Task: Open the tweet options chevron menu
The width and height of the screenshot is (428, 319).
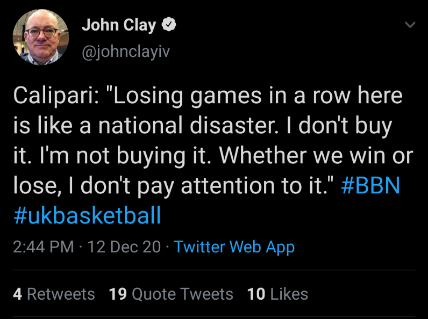Action: coord(410,25)
